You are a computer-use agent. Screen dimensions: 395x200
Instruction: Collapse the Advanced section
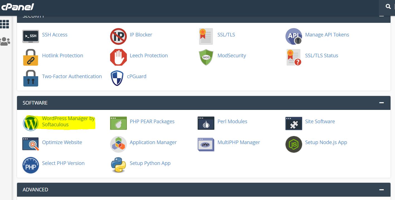click(x=382, y=189)
